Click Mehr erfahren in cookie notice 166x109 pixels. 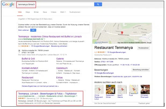click(x=23, y=30)
